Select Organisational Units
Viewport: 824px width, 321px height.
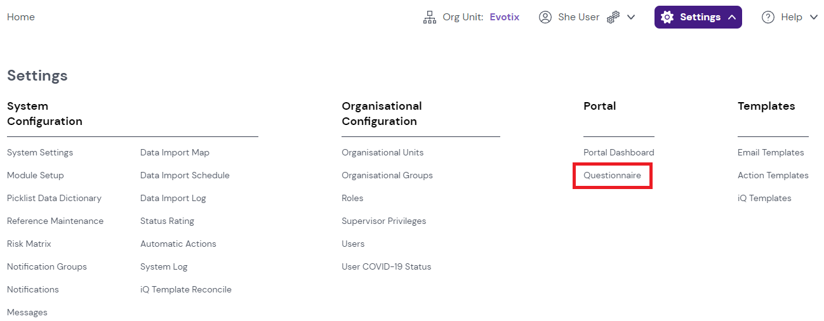point(382,152)
